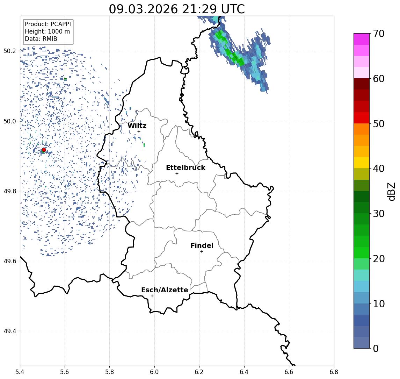This screenshot has width=400, height=379.
Task: Click the Data: RMIB text
Action: click(x=41, y=39)
